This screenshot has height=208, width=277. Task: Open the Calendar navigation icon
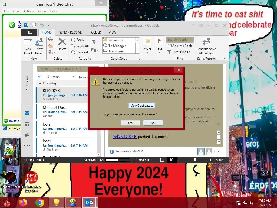(27, 124)
